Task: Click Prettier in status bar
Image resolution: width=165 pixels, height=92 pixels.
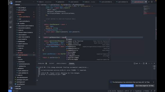Action: click(146, 91)
